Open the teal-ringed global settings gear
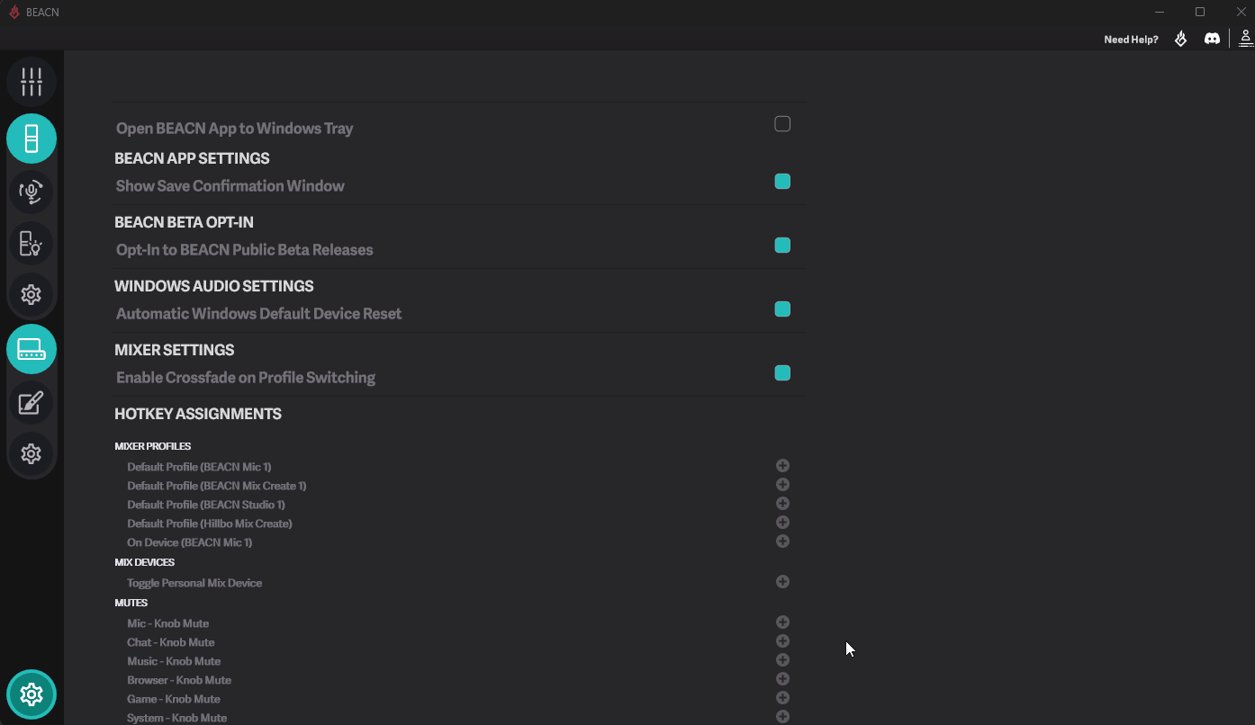Screen dimensions: 1255x725 pyautogui.click(x=32, y=694)
